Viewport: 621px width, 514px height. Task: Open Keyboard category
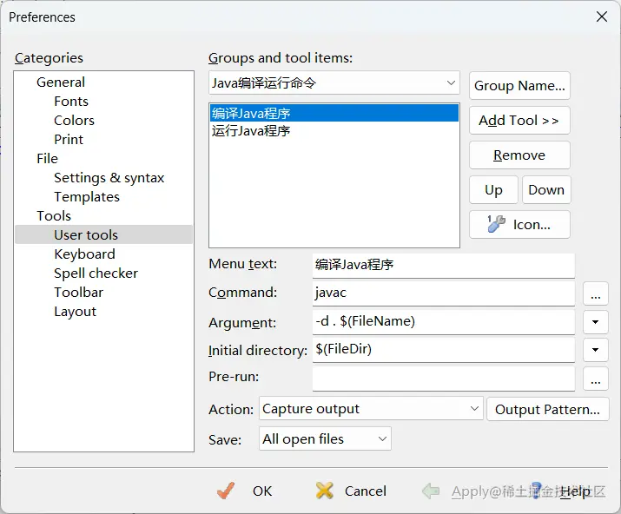point(84,254)
